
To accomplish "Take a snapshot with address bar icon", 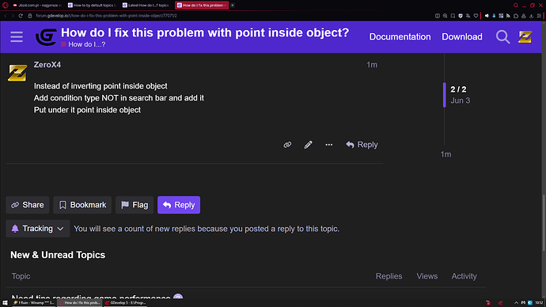I will click(453, 16).
